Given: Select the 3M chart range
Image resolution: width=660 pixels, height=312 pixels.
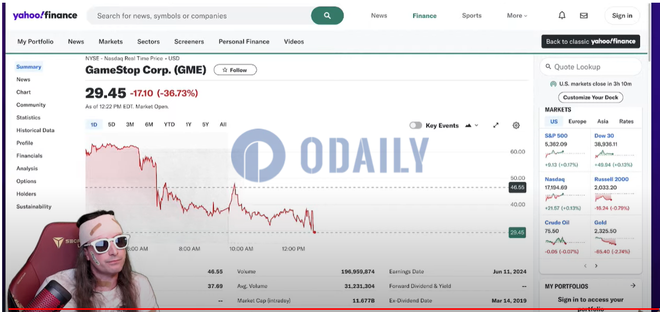Looking at the screenshot, I should [x=130, y=124].
